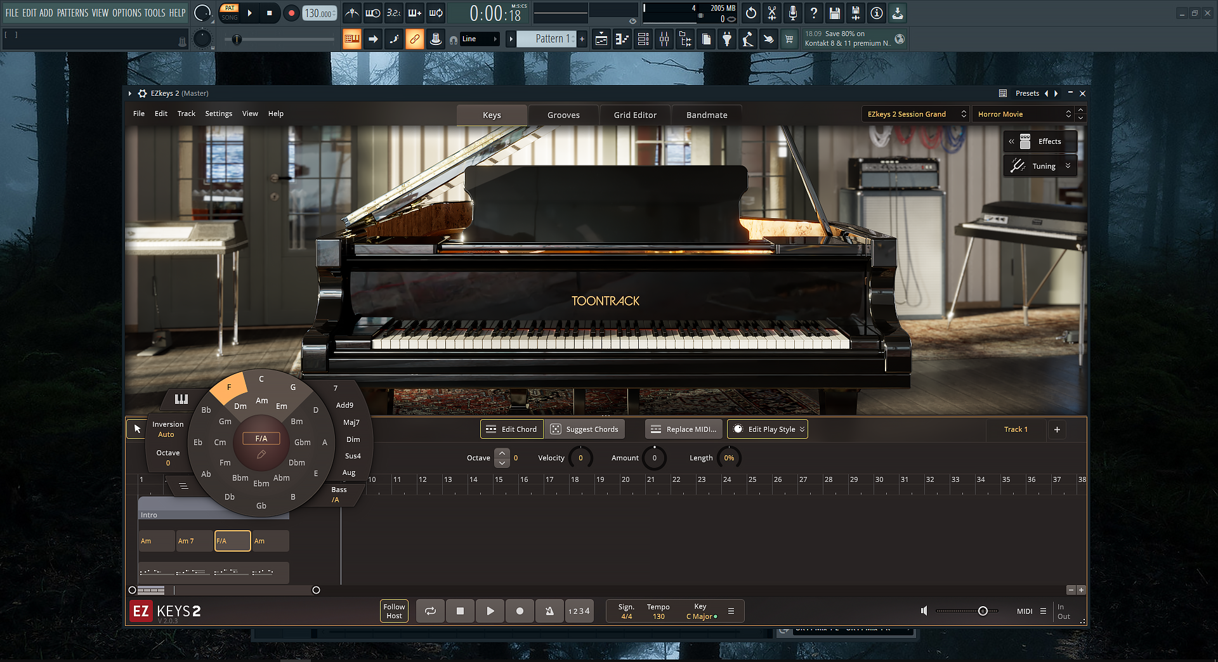
Task: Select the arrow pointer tool in EZkeys
Action: pyautogui.click(x=137, y=429)
